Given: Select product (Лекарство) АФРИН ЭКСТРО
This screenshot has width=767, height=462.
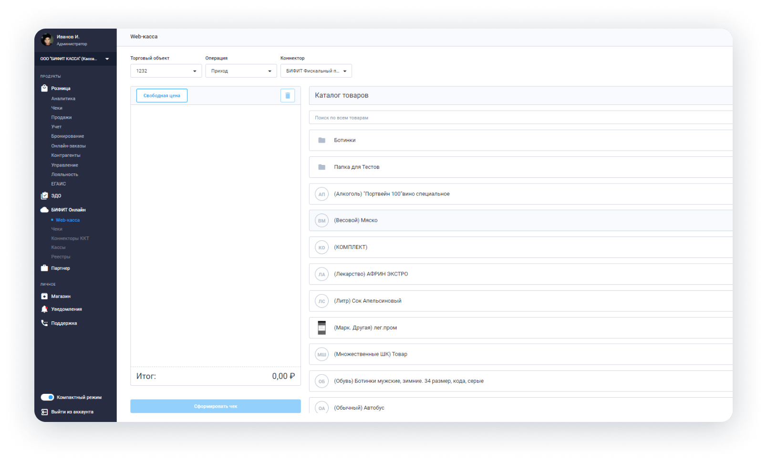Looking at the screenshot, I should click(x=521, y=274).
